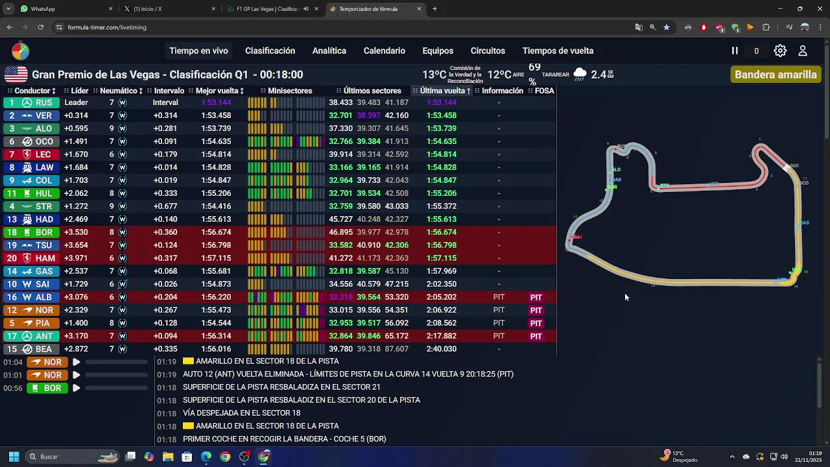
Task: Play the 01:01 NOR team radio clip
Action: coord(76,375)
